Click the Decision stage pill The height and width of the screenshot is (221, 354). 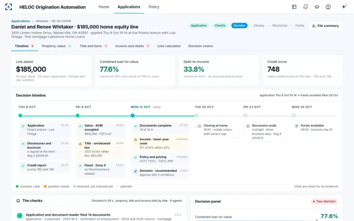[x=240, y=26]
